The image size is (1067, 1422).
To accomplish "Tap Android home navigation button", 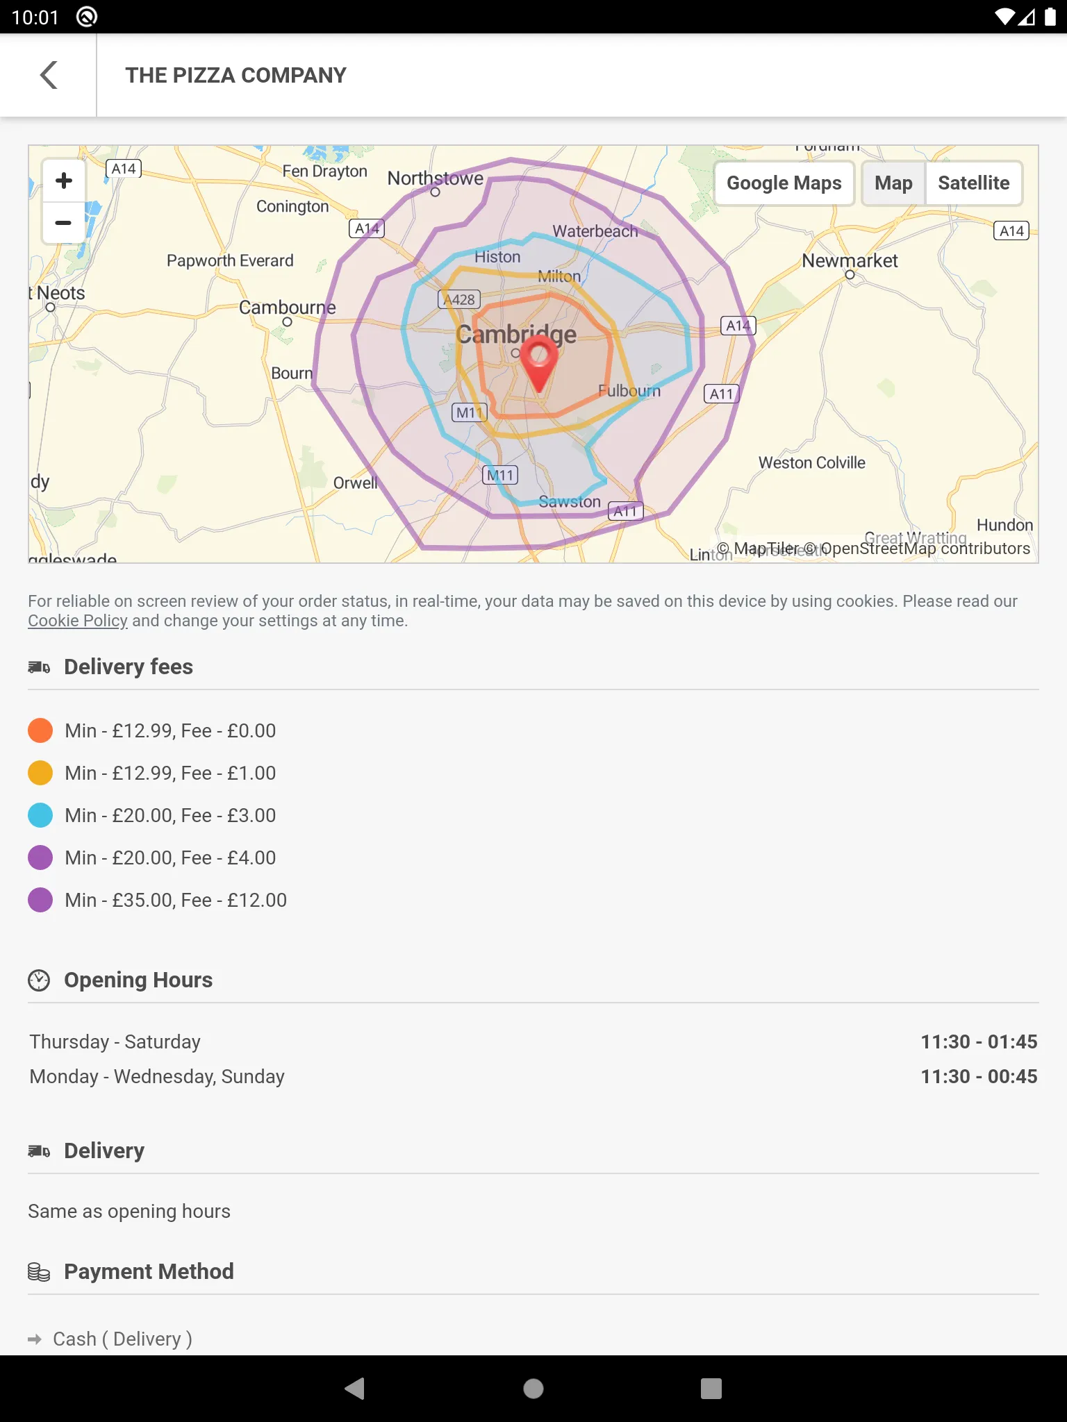I will [533, 1389].
